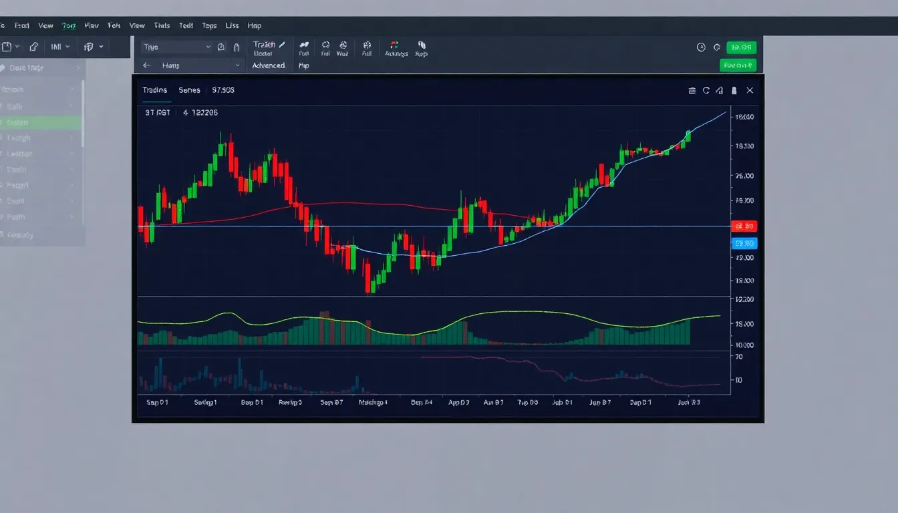Screen dimensions: 898x513
Task: Click the blue price tag on price axis
Action: tap(744, 243)
